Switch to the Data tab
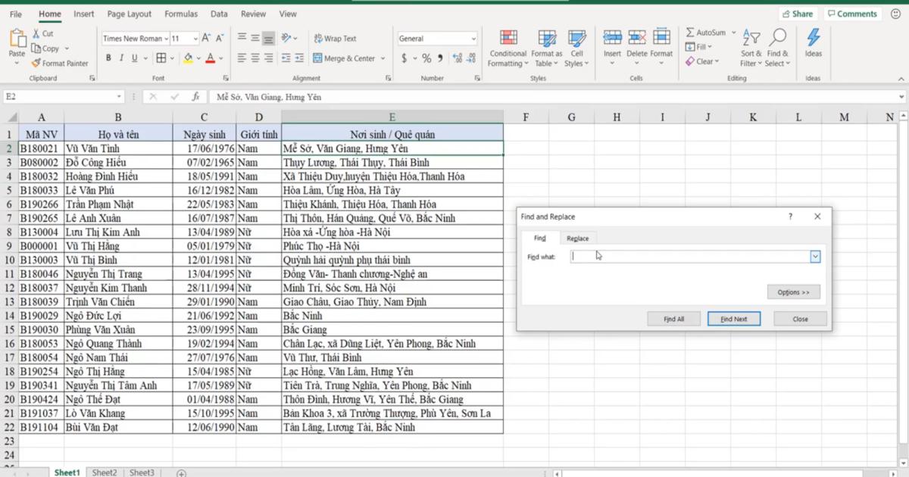909x477 pixels. pyautogui.click(x=219, y=14)
